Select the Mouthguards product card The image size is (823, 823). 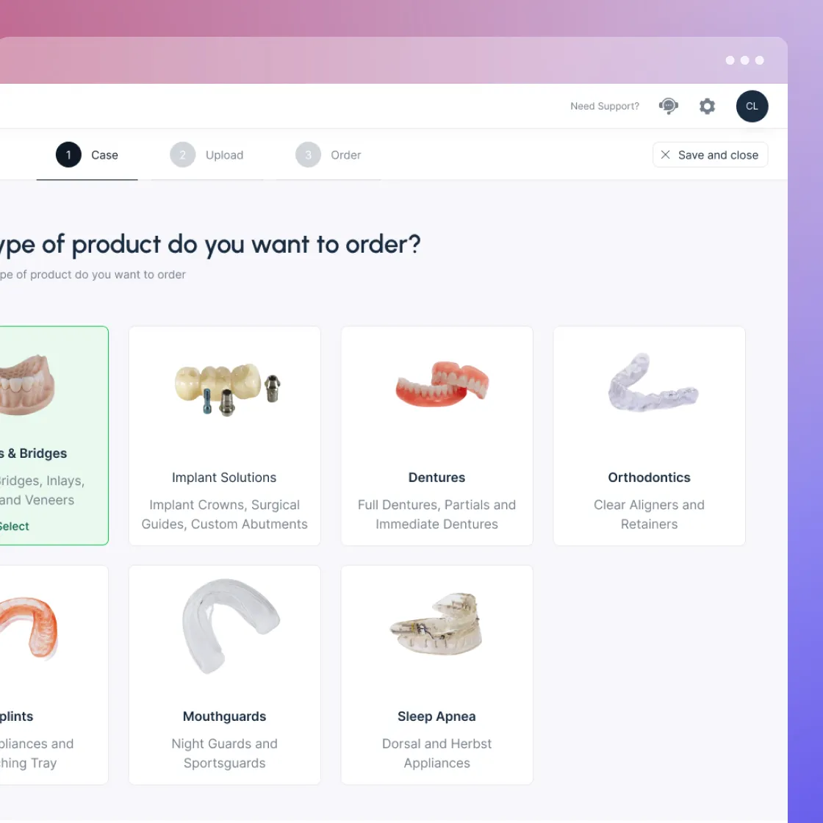tap(225, 675)
